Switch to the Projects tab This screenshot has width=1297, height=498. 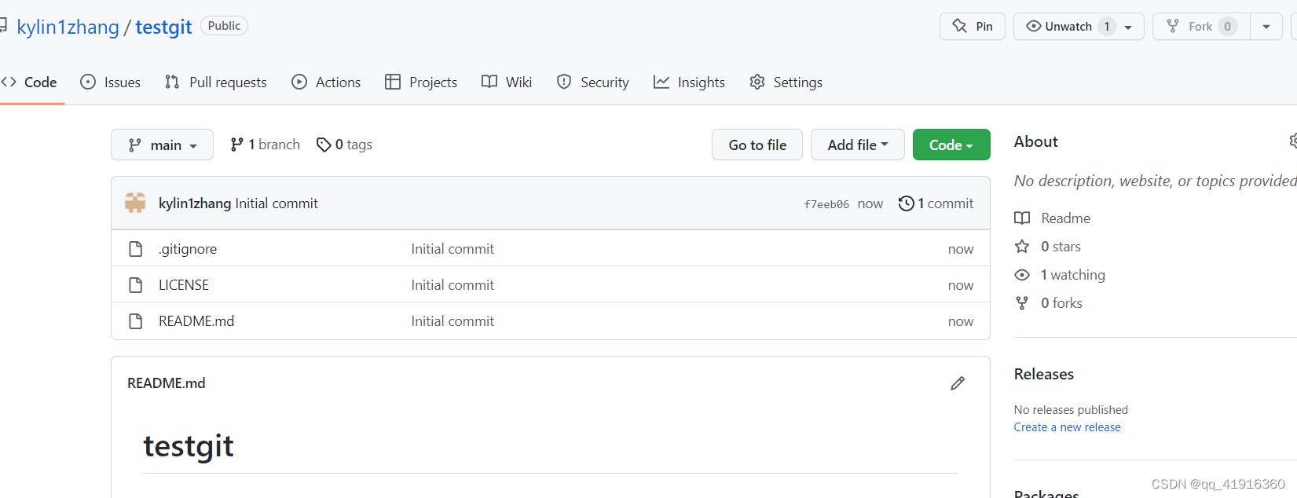point(421,82)
